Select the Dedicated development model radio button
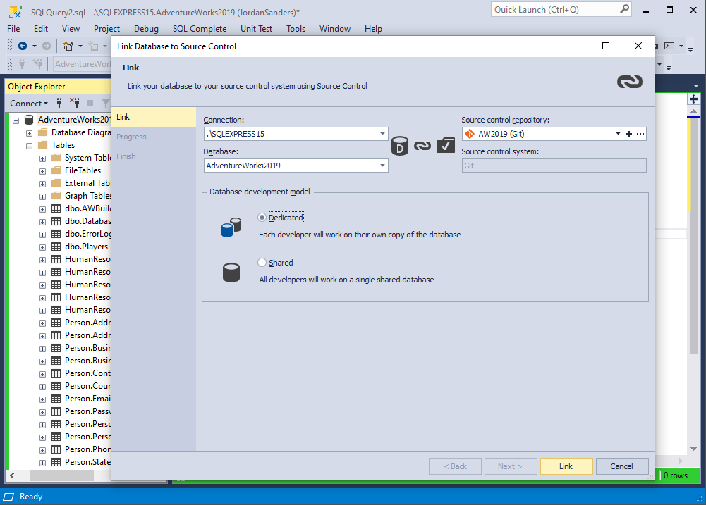 [262, 218]
